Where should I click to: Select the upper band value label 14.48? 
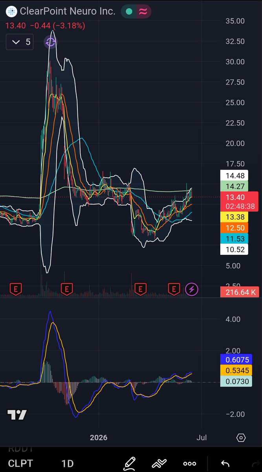click(x=234, y=176)
